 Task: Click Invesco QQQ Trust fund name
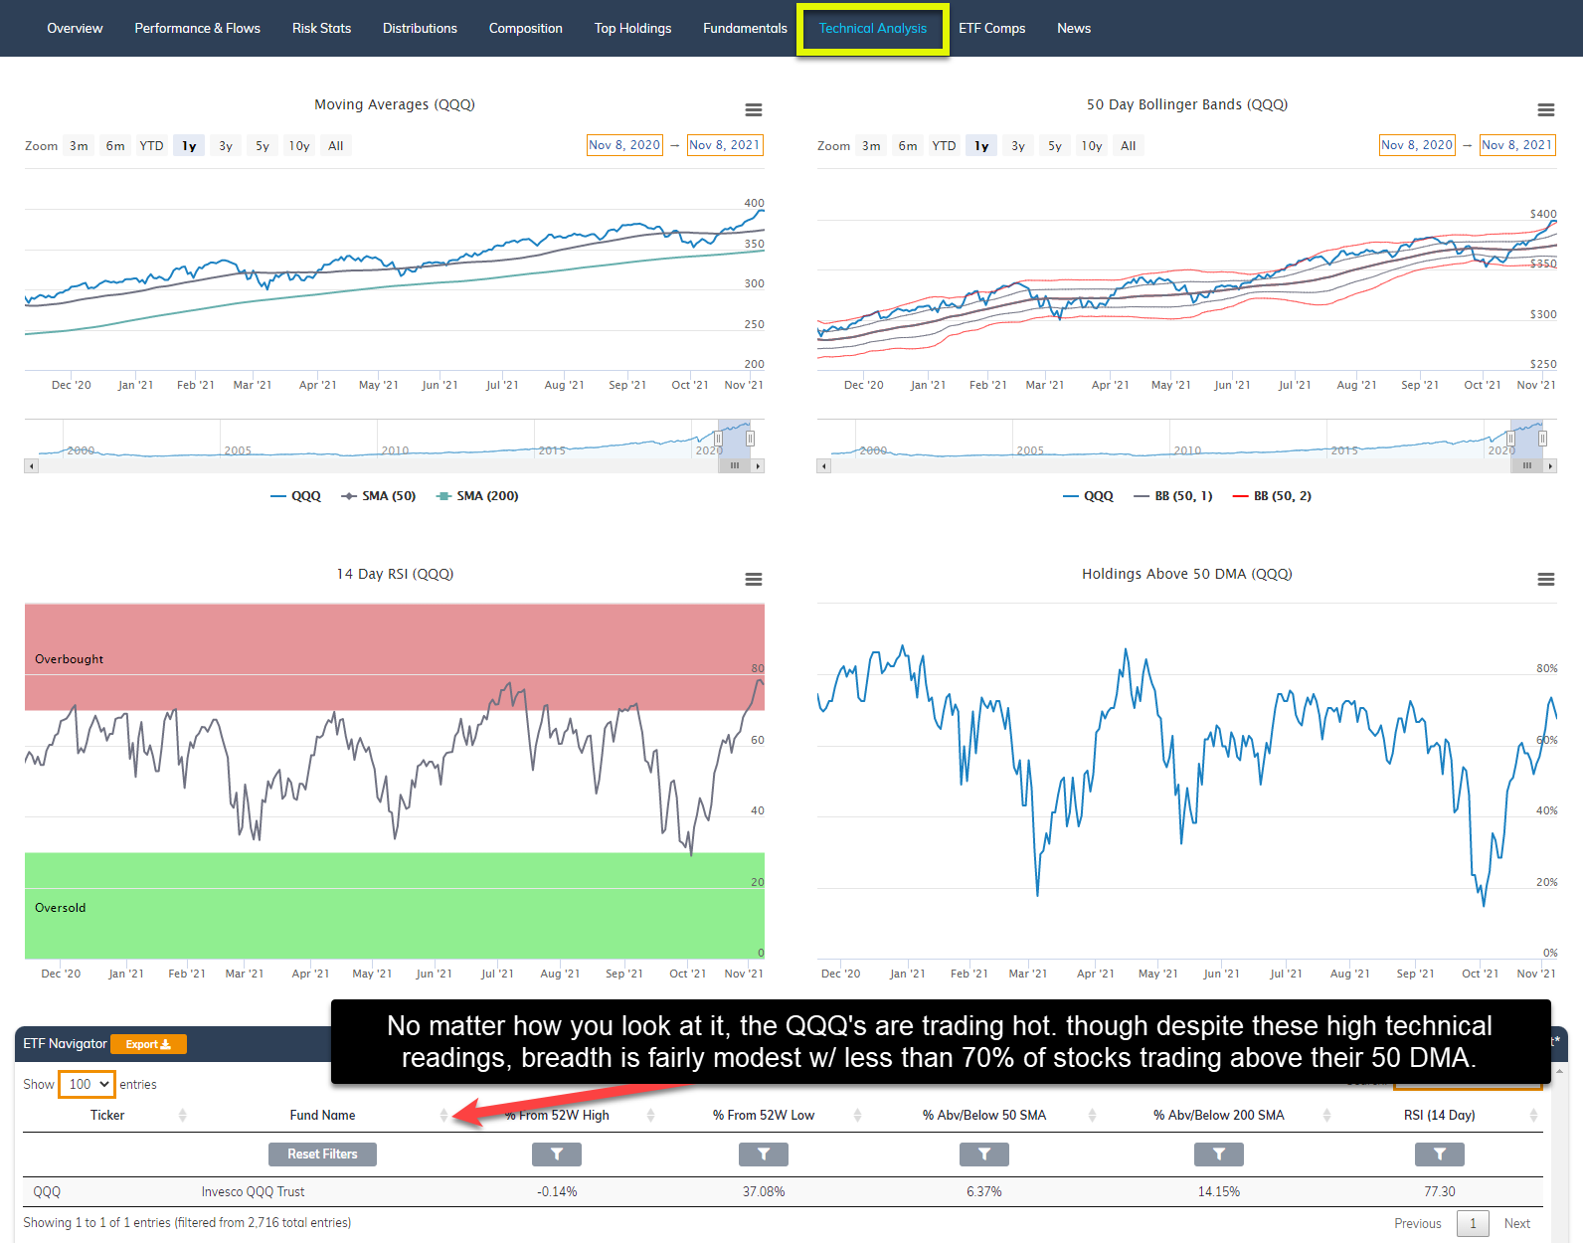pos(253,1191)
